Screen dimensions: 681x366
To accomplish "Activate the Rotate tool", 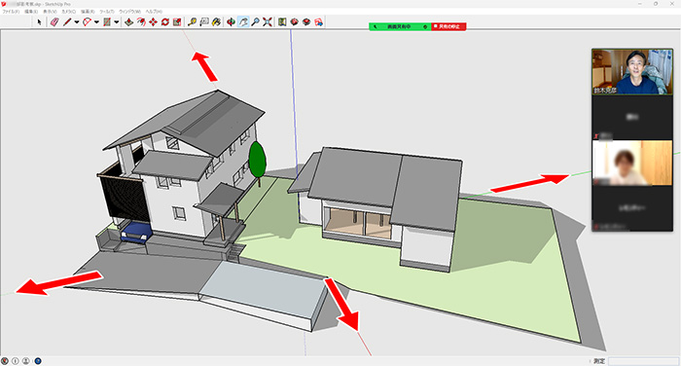I will click(x=165, y=21).
